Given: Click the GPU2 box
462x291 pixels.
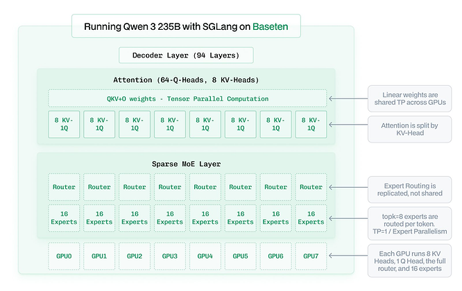Looking at the screenshot, I should pyautogui.click(x=135, y=256).
